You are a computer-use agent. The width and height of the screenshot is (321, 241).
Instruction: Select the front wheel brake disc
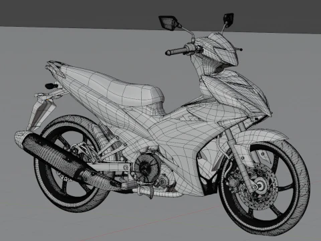click(x=259, y=186)
